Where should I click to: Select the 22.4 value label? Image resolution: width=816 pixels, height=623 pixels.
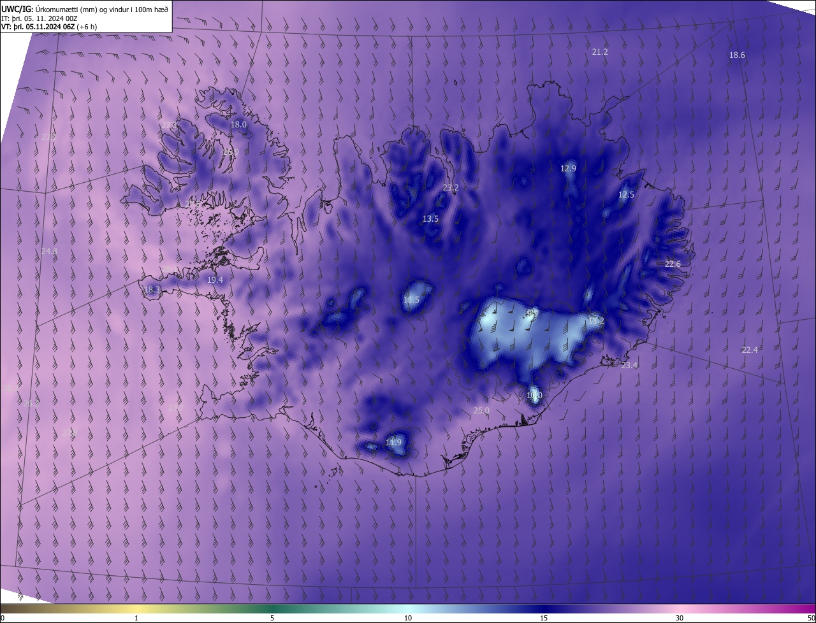750,350
